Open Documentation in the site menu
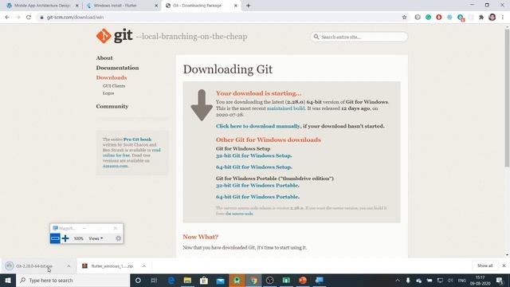The image size is (510, 287). tap(117, 68)
